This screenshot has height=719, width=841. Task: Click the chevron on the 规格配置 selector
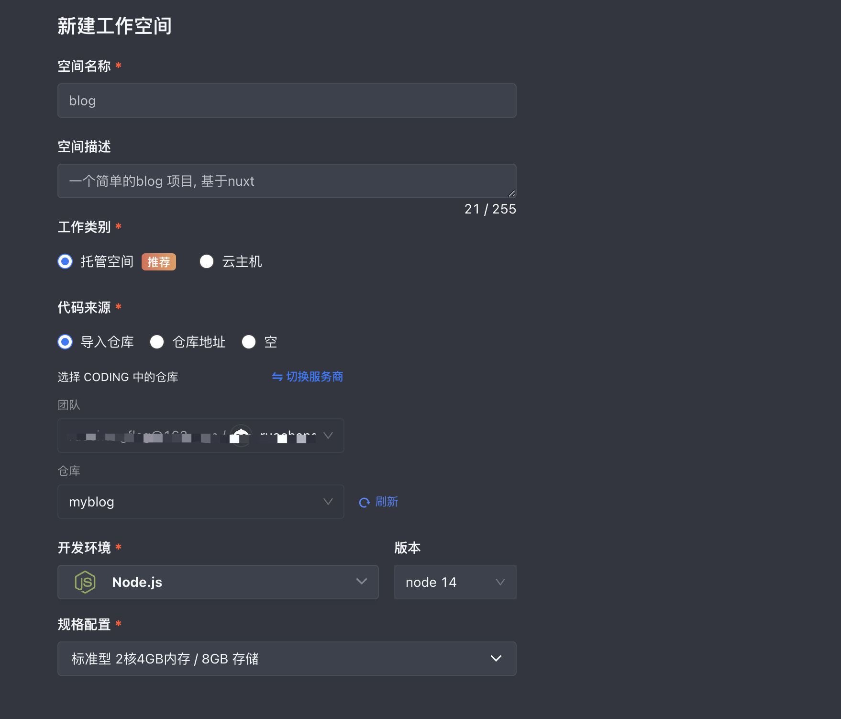(x=497, y=659)
